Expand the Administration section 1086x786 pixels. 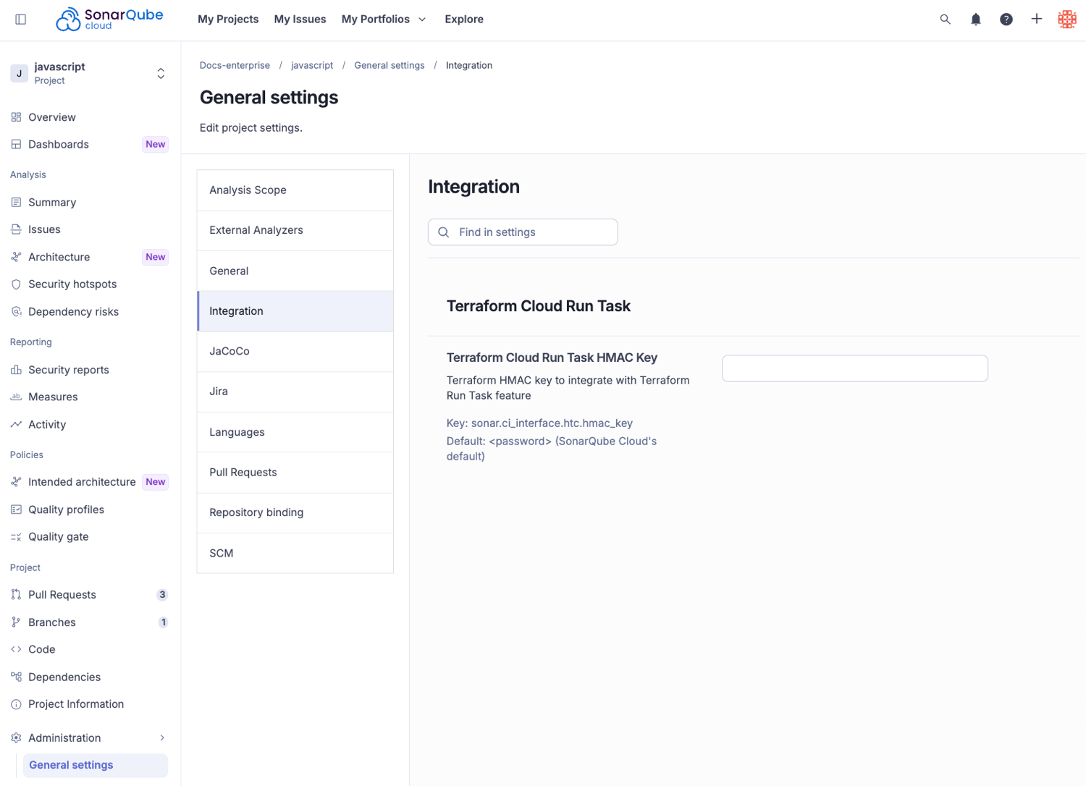pyautogui.click(x=89, y=738)
